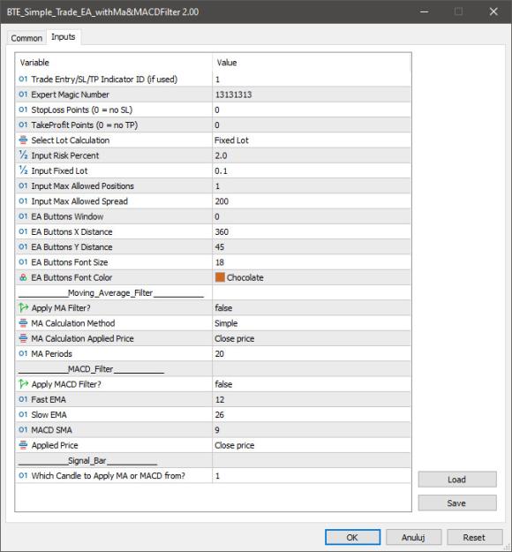Toggle the false value of Apply MA Filter?

pos(312,307)
